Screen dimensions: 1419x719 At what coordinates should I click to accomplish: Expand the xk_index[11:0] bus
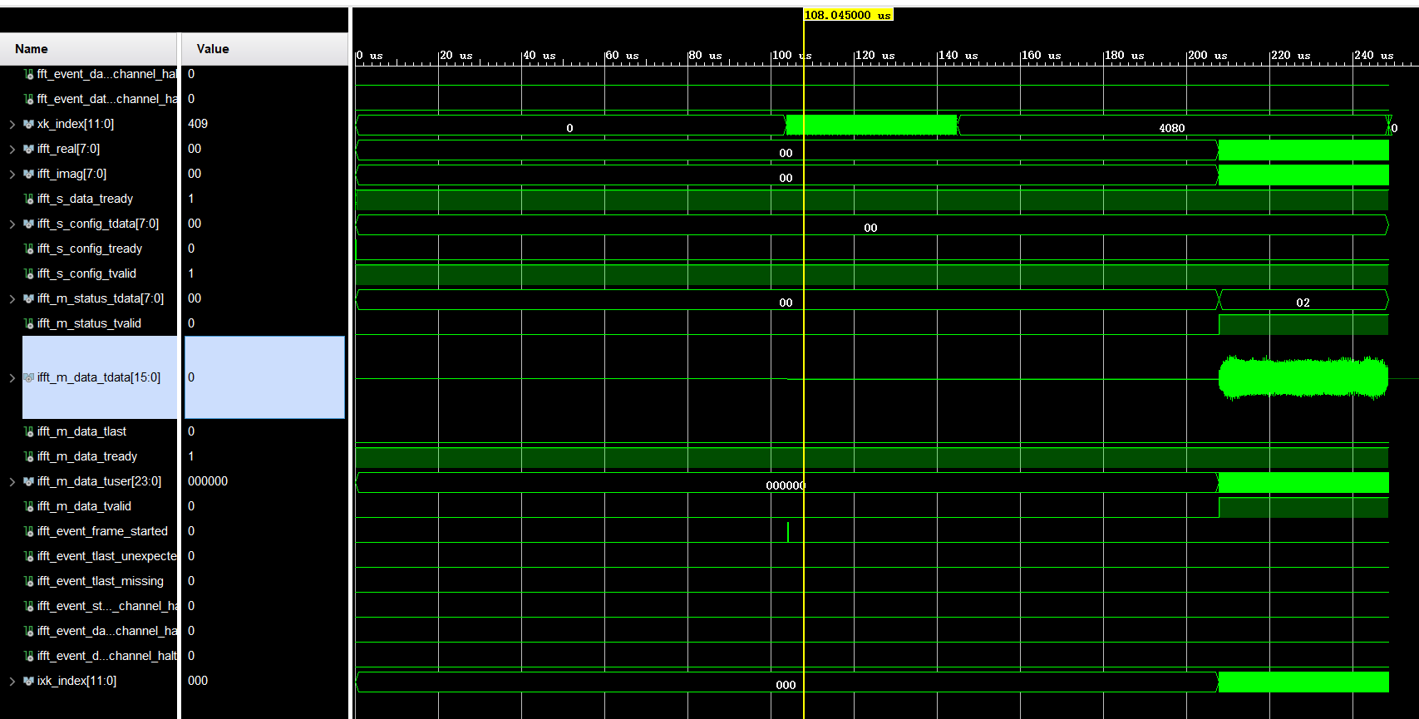coord(12,124)
